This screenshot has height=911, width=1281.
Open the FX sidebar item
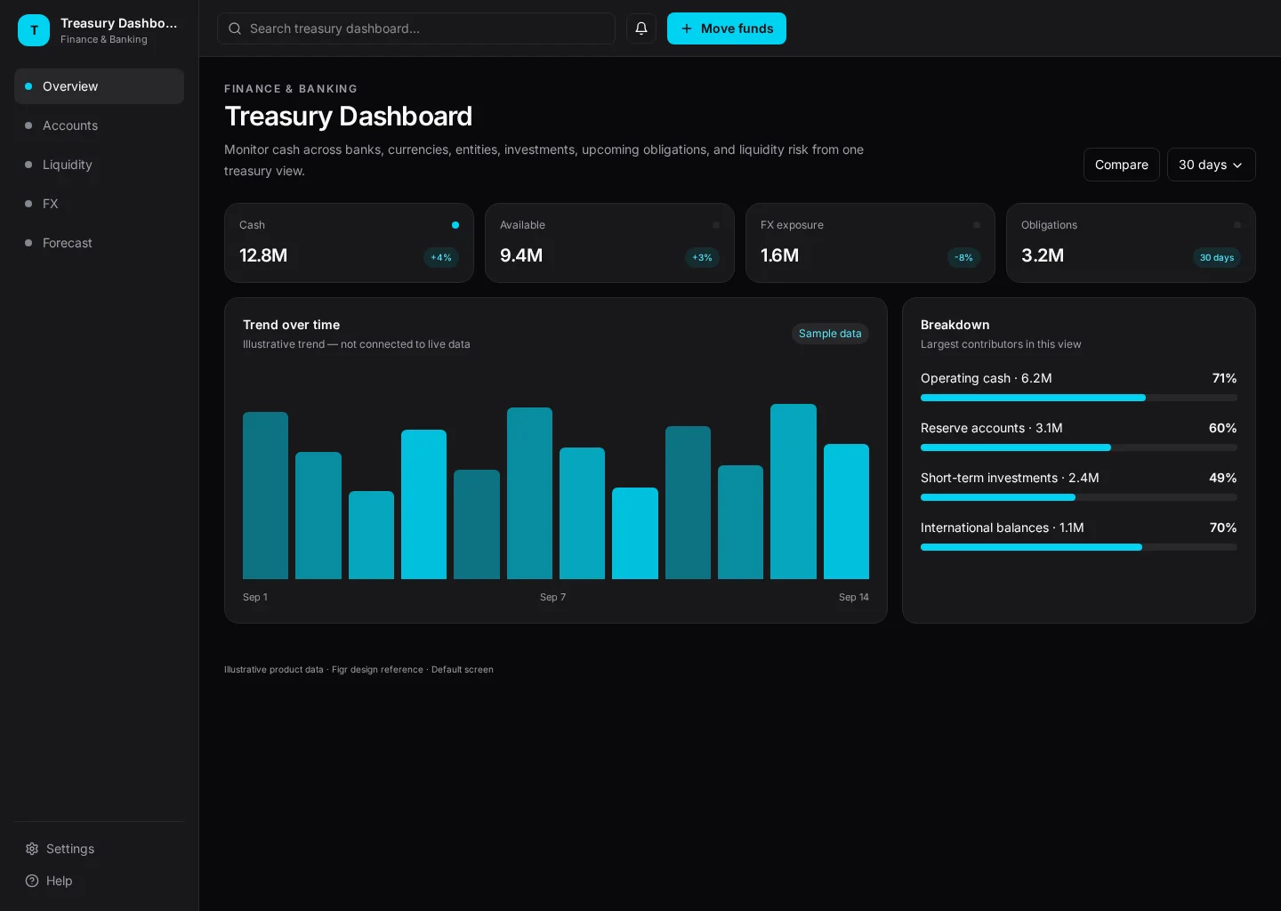[x=99, y=204]
